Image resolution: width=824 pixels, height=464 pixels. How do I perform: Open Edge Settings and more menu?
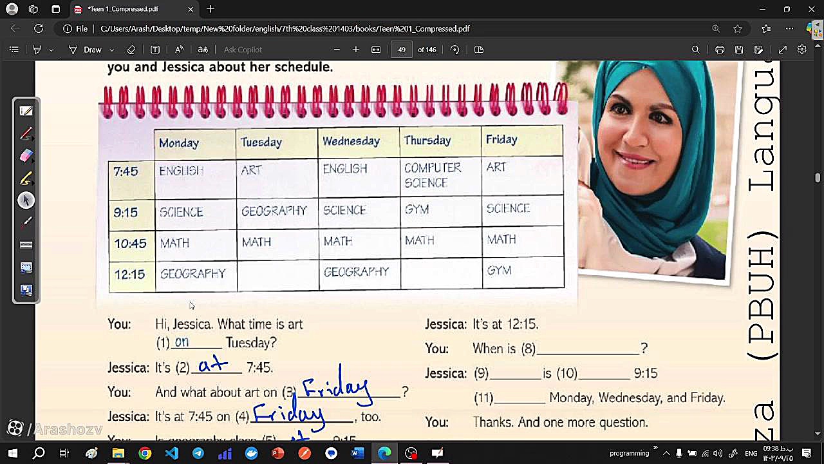pos(790,29)
